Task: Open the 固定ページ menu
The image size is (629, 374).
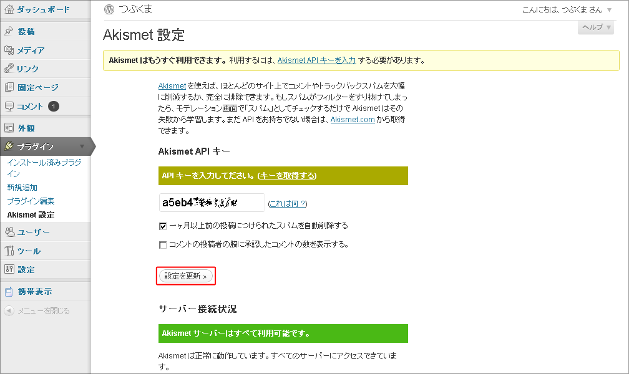Action: click(38, 87)
